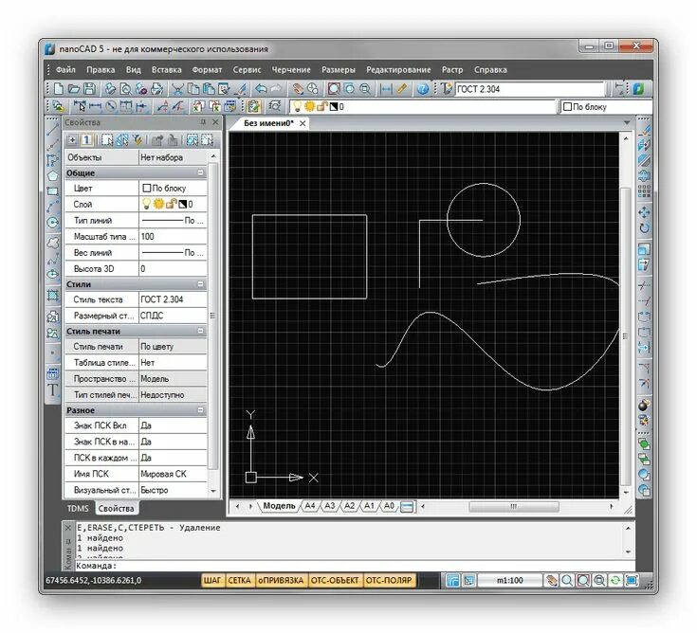Viewport: 697px width, 633px height.
Task: Click the Redo arrow icon
Action: click(x=276, y=89)
